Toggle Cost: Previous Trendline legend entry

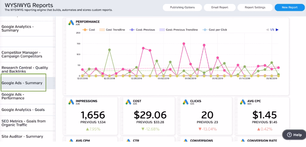179,30
